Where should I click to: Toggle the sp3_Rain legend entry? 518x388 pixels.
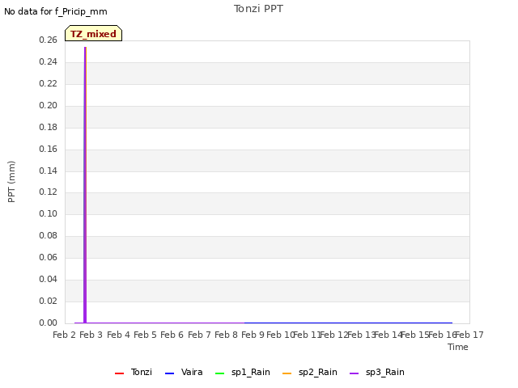click(x=377, y=372)
